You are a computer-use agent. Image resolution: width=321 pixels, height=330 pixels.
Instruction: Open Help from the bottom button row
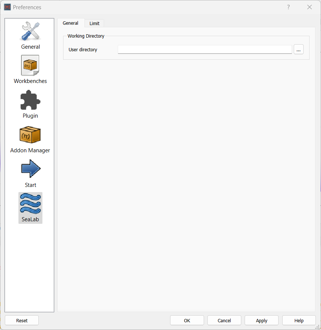tap(299, 320)
